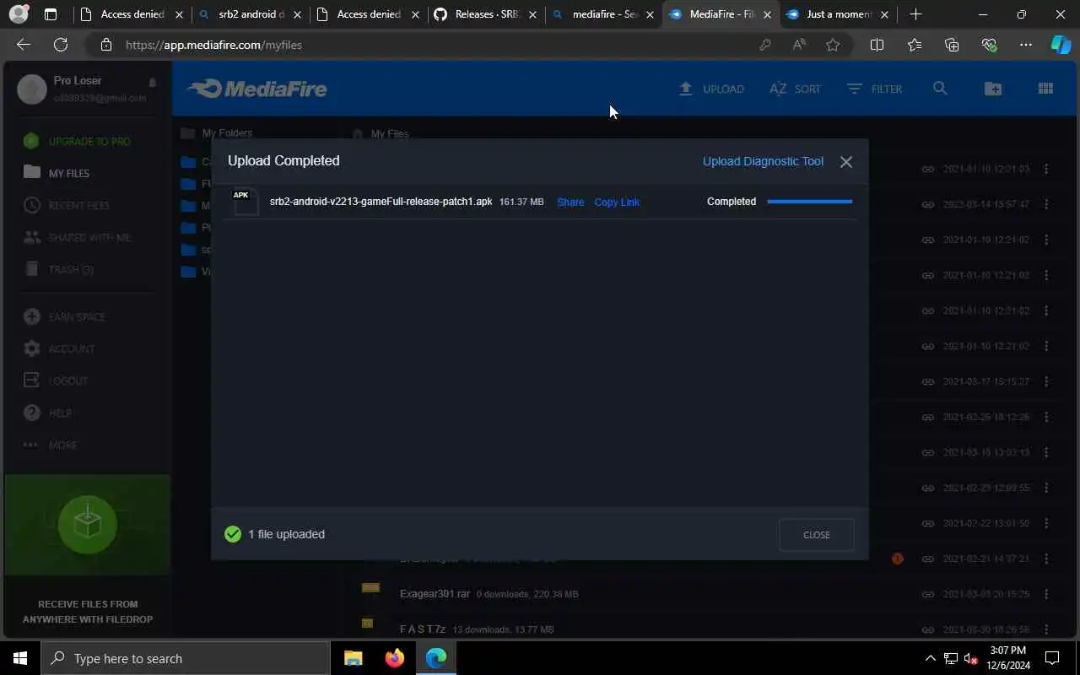Screen dimensions: 1080x675
Task: Click EARN SPACE in the sidebar
Action: tap(65, 316)
